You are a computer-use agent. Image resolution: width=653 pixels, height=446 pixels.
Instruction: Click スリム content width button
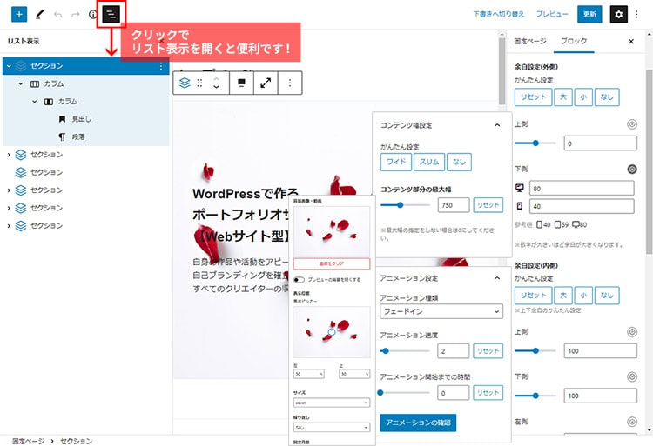coord(429,162)
